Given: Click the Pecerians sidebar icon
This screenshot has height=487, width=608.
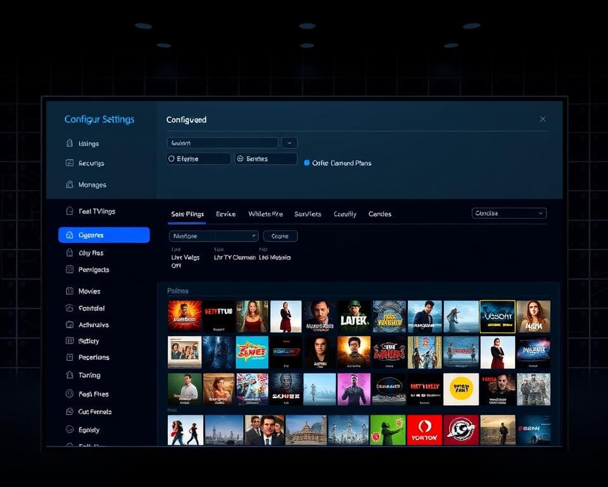Looking at the screenshot, I should [x=70, y=358].
